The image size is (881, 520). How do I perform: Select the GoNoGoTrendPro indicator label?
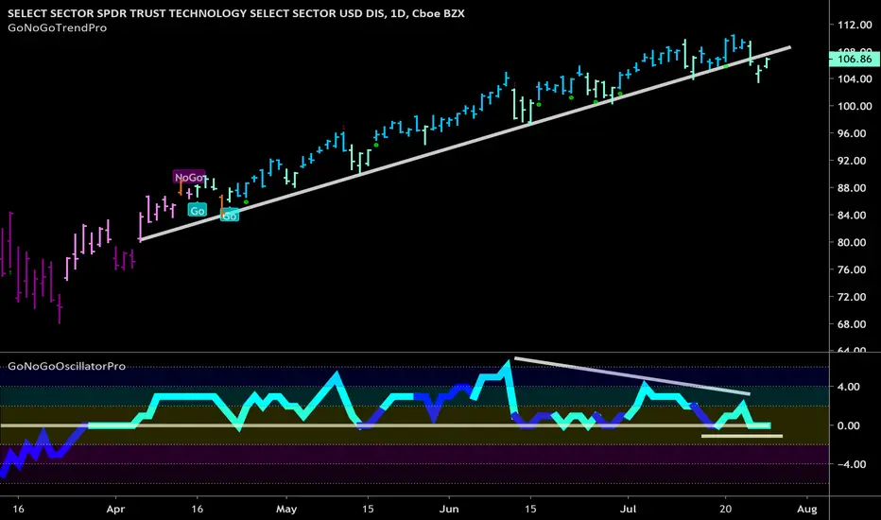click(x=58, y=27)
